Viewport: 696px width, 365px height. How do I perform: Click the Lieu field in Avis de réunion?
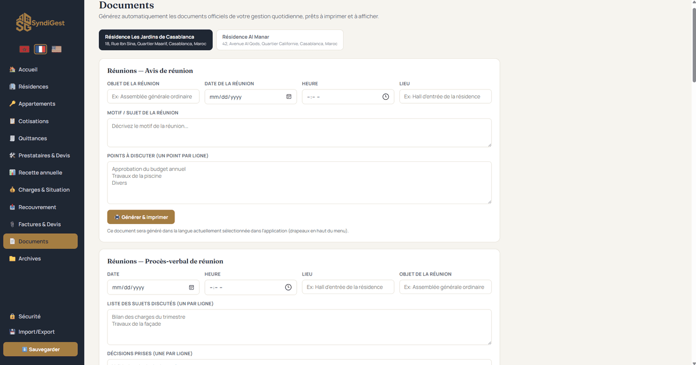pyautogui.click(x=445, y=96)
